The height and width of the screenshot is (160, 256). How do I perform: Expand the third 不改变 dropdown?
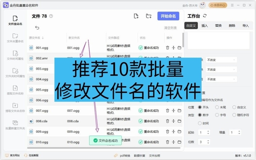tap(221, 79)
